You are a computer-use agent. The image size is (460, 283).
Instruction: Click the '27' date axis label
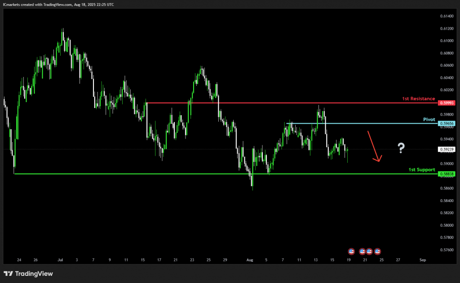(x=398, y=260)
